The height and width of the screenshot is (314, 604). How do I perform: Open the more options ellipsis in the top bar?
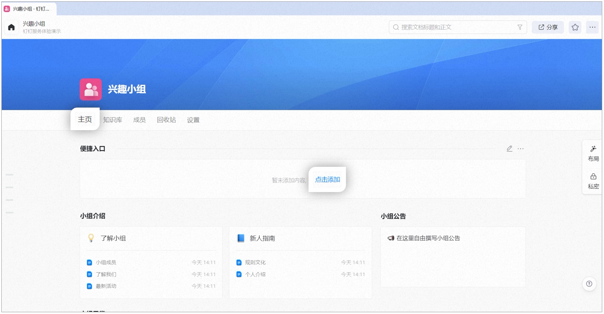(x=592, y=27)
